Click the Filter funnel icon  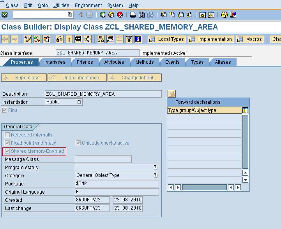coord(129,39)
